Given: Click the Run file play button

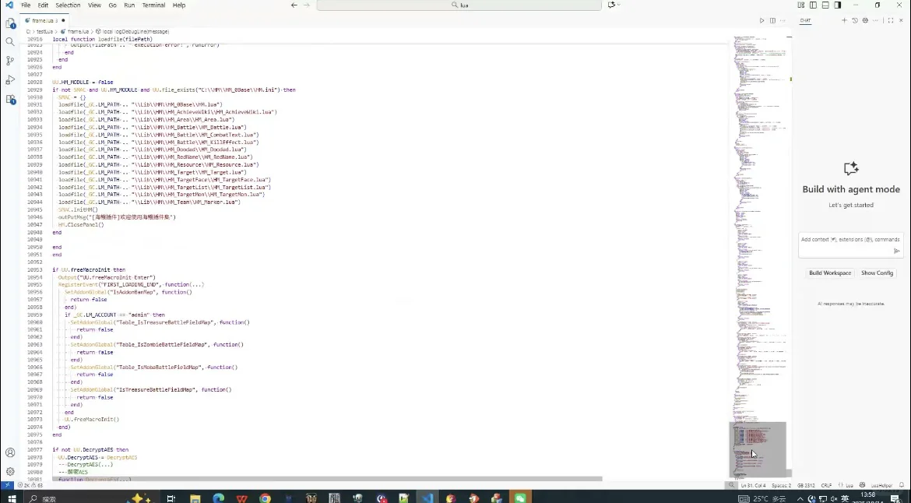Looking at the screenshot, I should click(x=762, y=20).
